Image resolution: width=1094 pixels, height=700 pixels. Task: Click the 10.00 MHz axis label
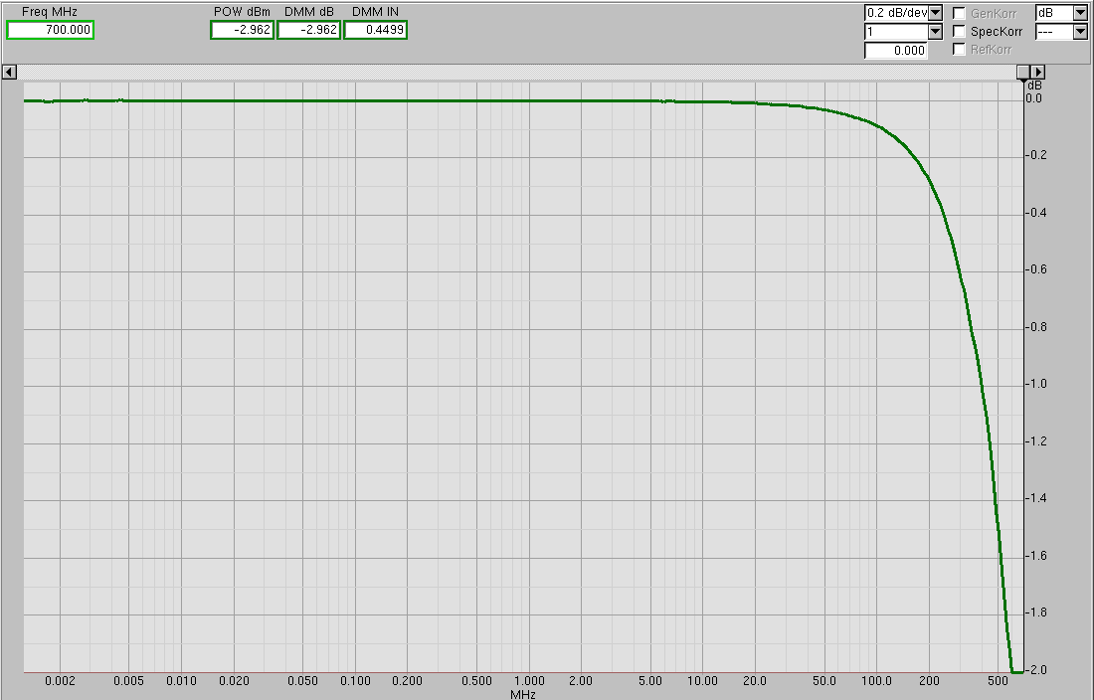702,681
